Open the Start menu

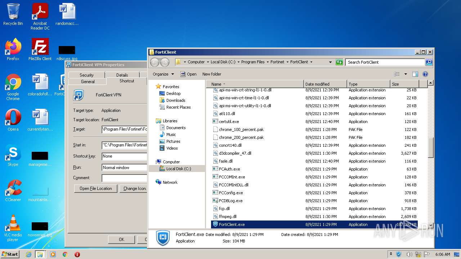[x=10, y=254]
